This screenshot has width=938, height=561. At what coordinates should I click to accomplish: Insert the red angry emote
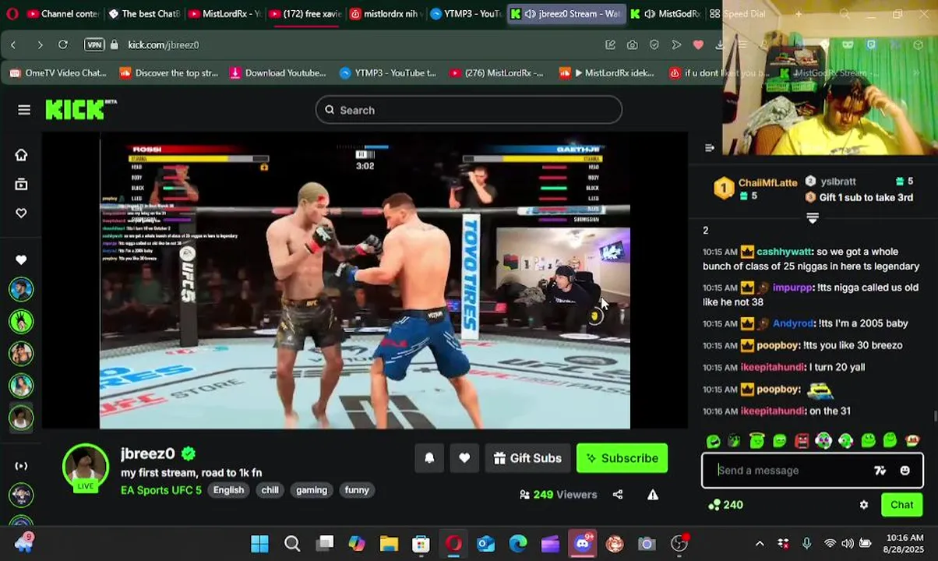tap(802, 441)
